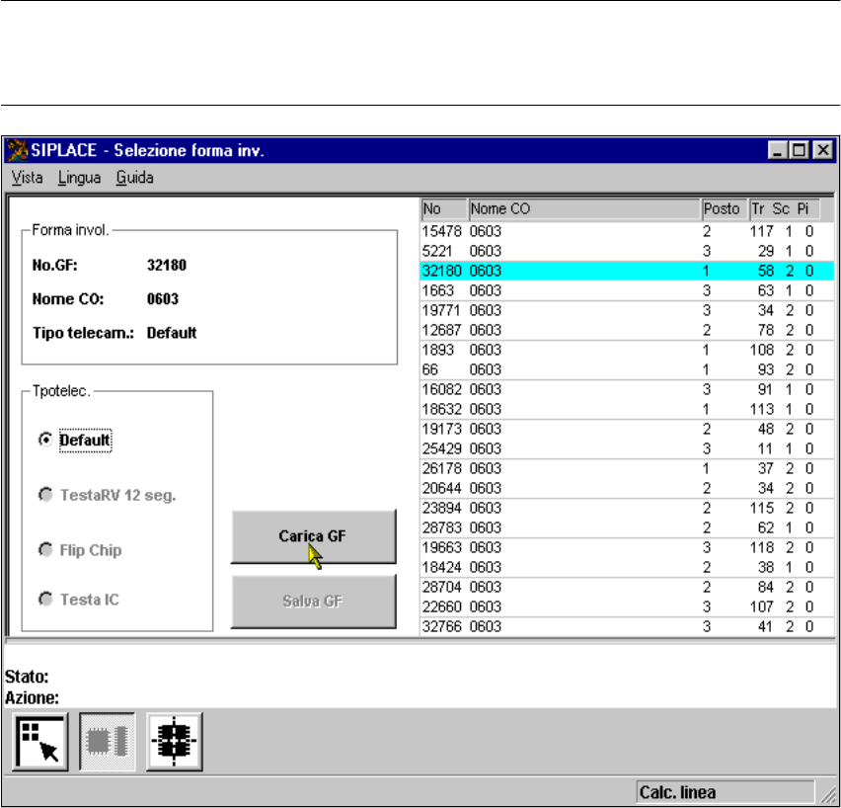Image resolution: width=841 pixels, height=808 pixels.
Task: Select row number 19663
Action: click(627, 547)
